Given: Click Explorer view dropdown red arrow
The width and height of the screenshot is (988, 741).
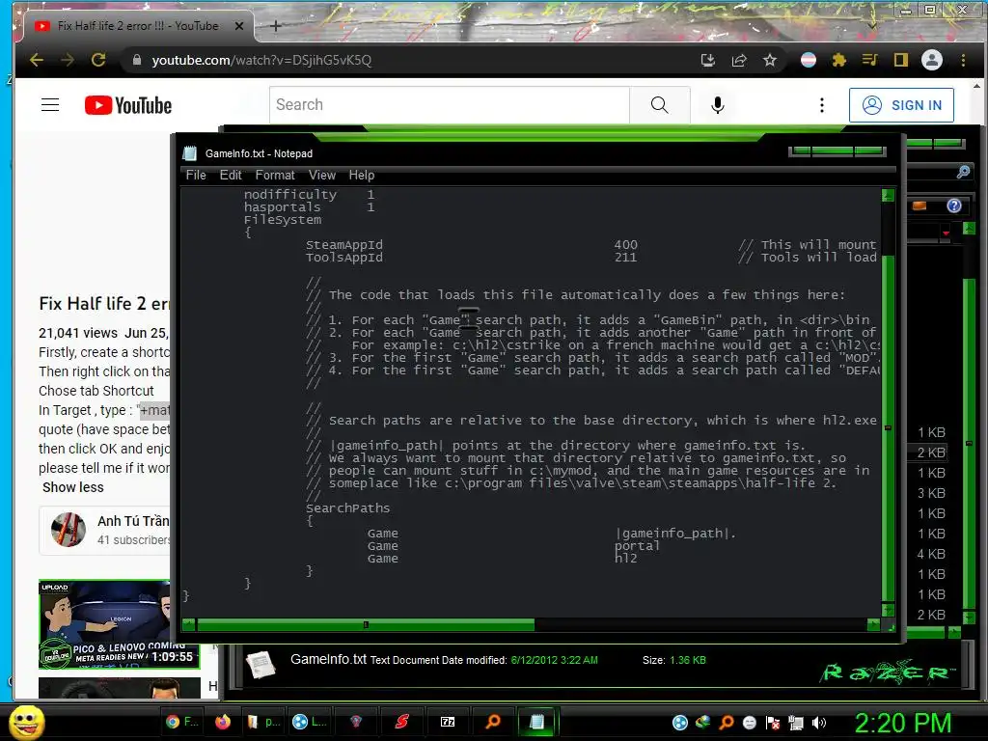Looking at the screenshot, I should tap(946, 233).
